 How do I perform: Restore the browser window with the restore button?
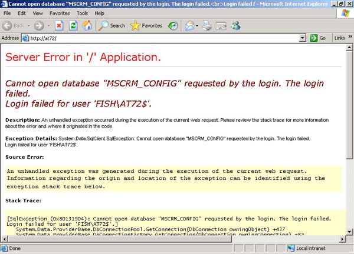point(342,4)
